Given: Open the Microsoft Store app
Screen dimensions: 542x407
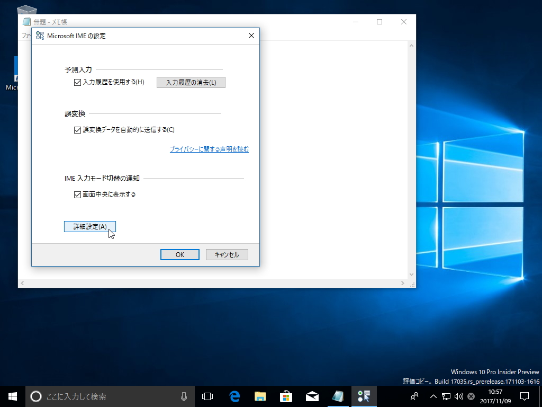Looking at the screenshot, I should [x=286, y=396].
